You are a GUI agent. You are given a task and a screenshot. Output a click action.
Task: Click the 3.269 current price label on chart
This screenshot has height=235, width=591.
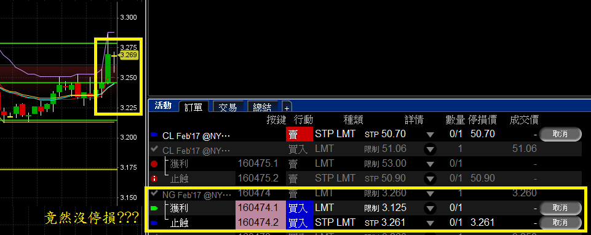coord(129,55)
